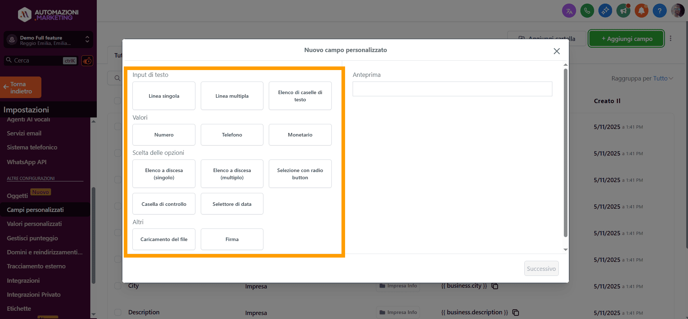Click Impresa Info folder in Description row
The image size is (688, 319).
[x=398, y=313]
